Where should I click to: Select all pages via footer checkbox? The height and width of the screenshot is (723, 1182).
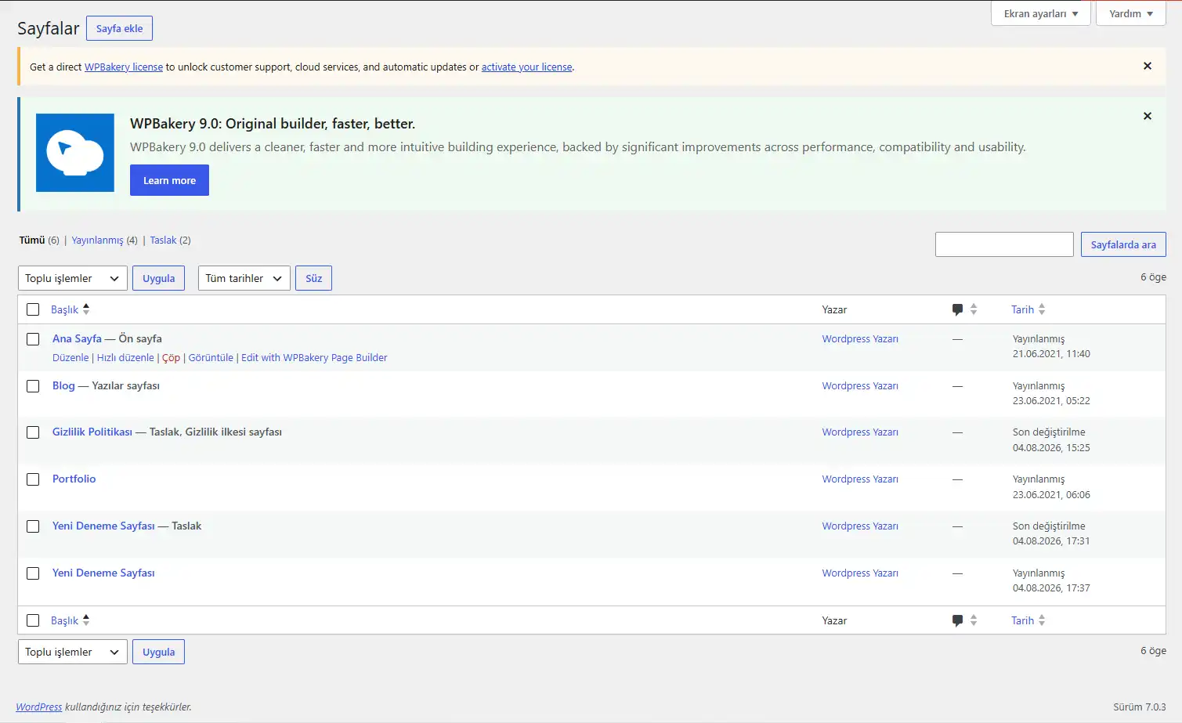(x=33, y=620)
